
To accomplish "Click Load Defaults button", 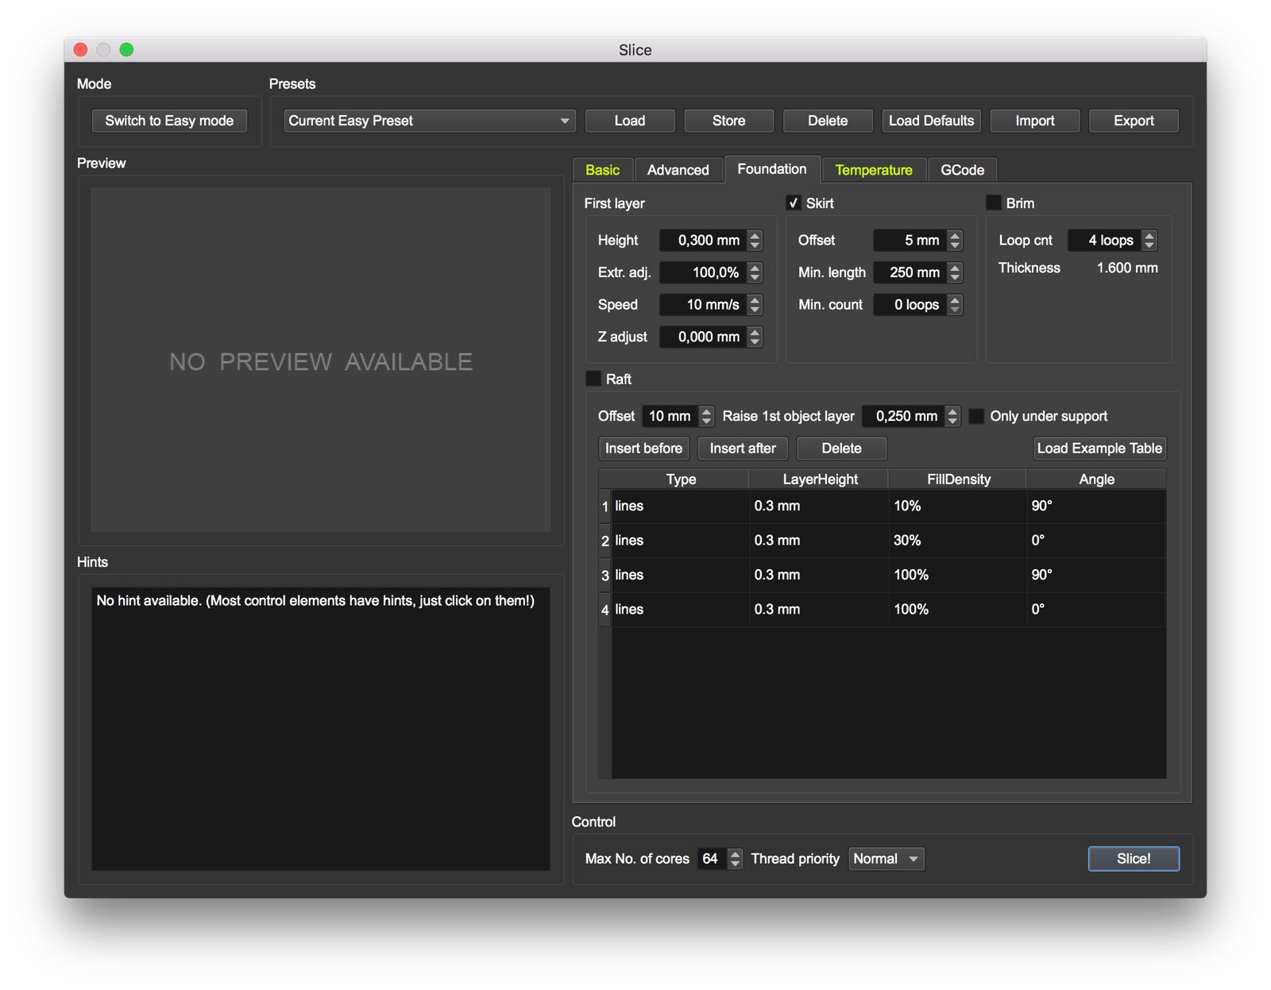I will pyautogui.click(x=931, y=121).
